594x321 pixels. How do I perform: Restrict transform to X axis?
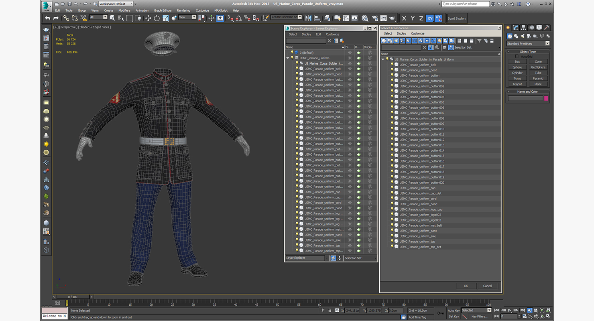(x=404, y=18)
